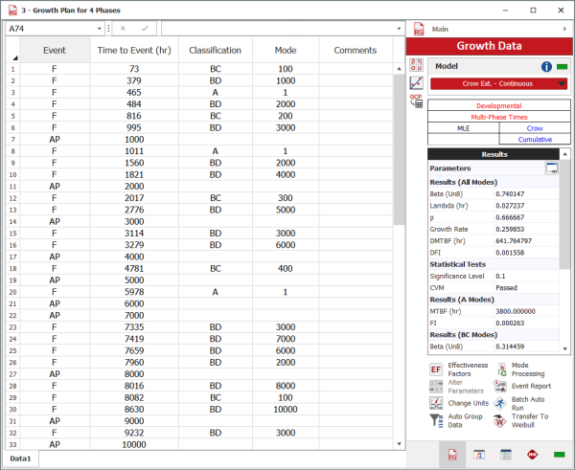
Task: Click the Event Report icon
Action: click(x=503, y=386)
